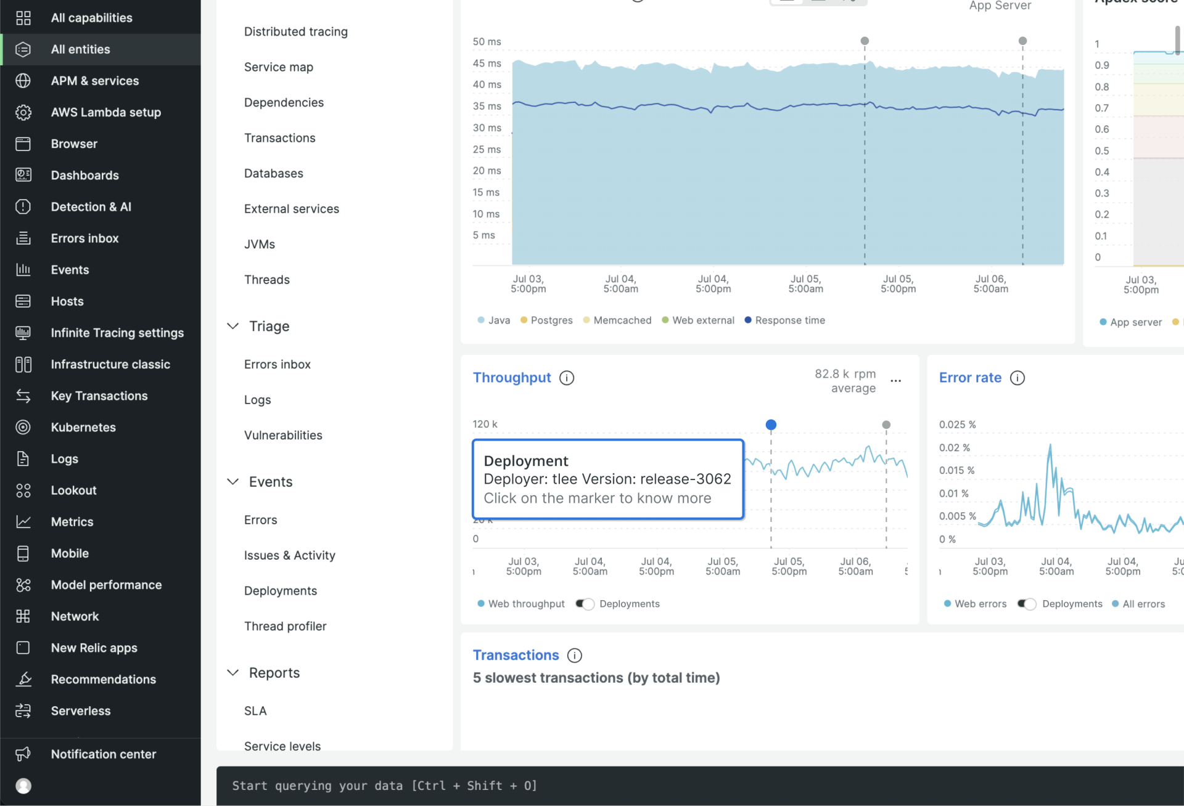Click the Throughput info icon

point(566,378)
